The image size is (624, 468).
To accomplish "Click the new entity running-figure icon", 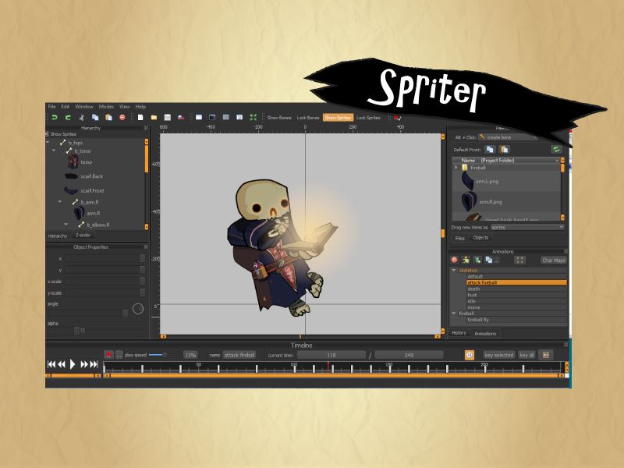I will pos(466,260).
